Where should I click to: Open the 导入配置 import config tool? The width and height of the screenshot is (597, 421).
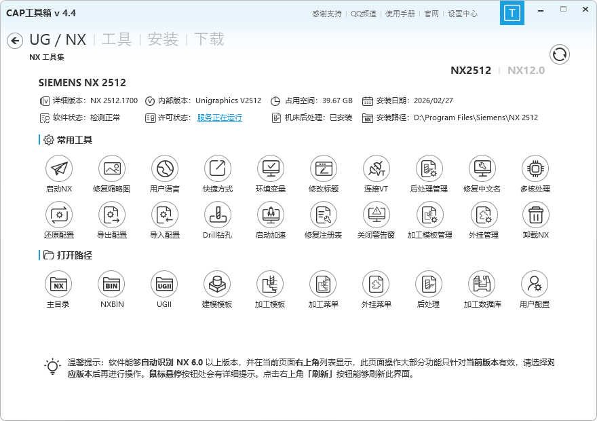tap(165, 219)
